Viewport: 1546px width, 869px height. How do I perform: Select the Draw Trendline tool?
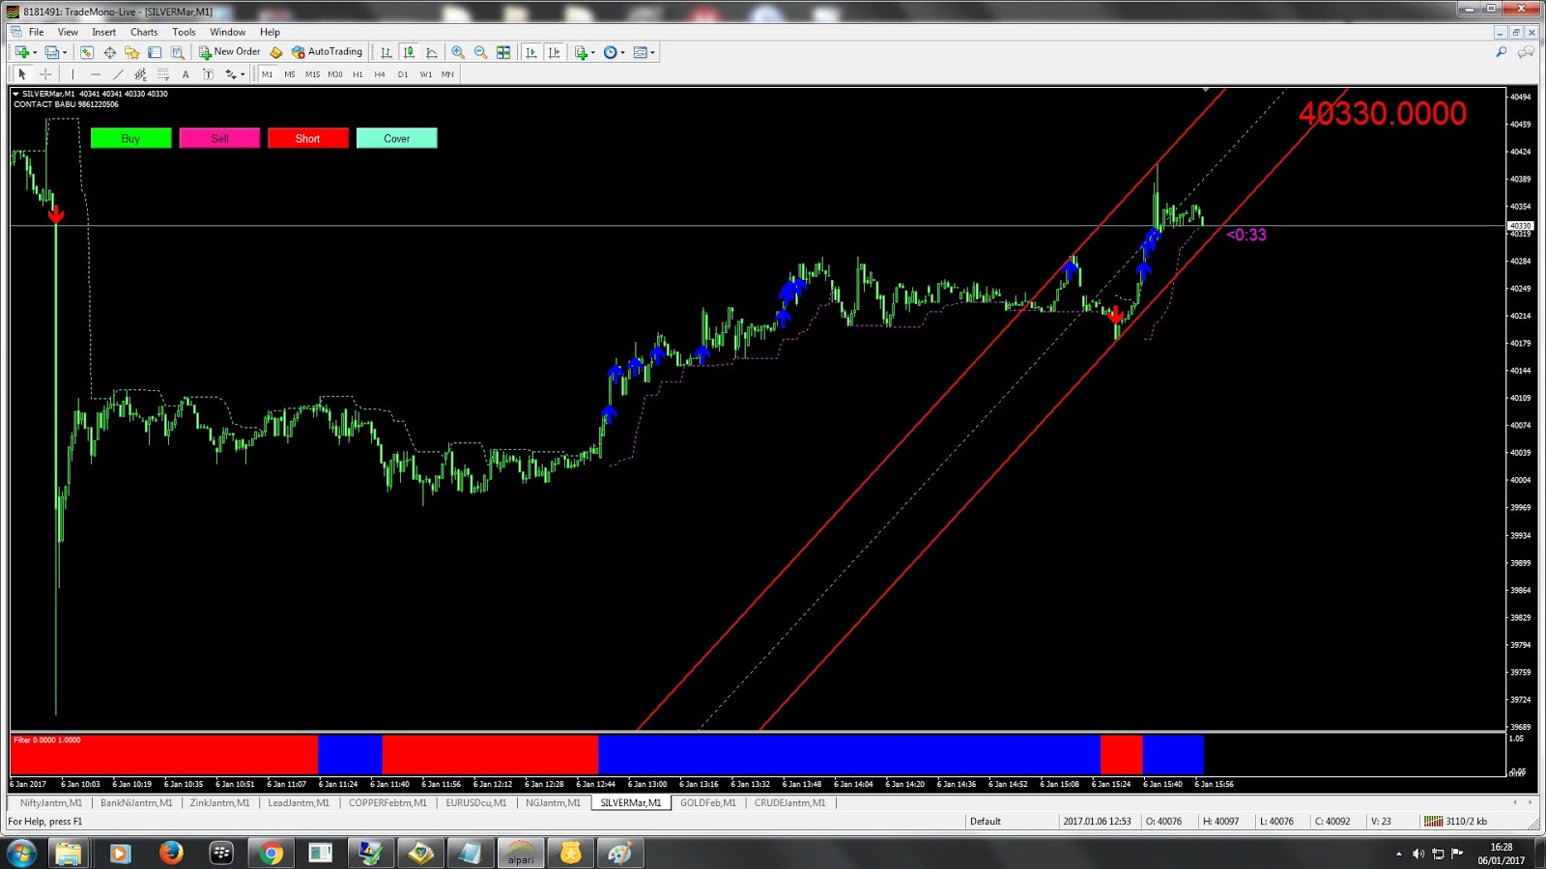pyautogui.click(x=118, y=74)
